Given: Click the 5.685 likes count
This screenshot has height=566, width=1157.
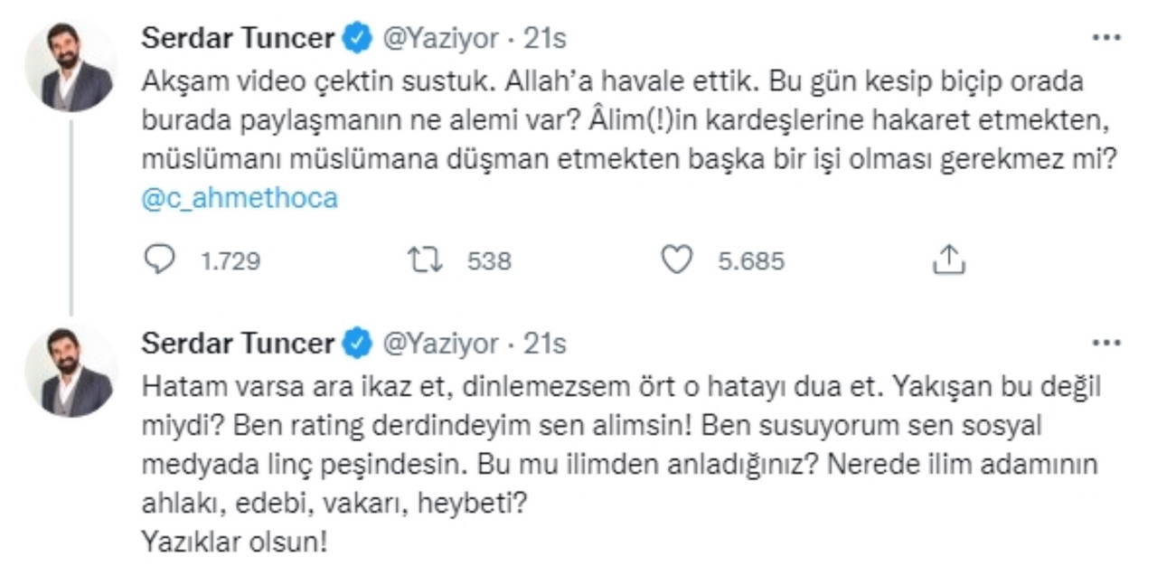Looking at the screenshot, I should (751, 262).
